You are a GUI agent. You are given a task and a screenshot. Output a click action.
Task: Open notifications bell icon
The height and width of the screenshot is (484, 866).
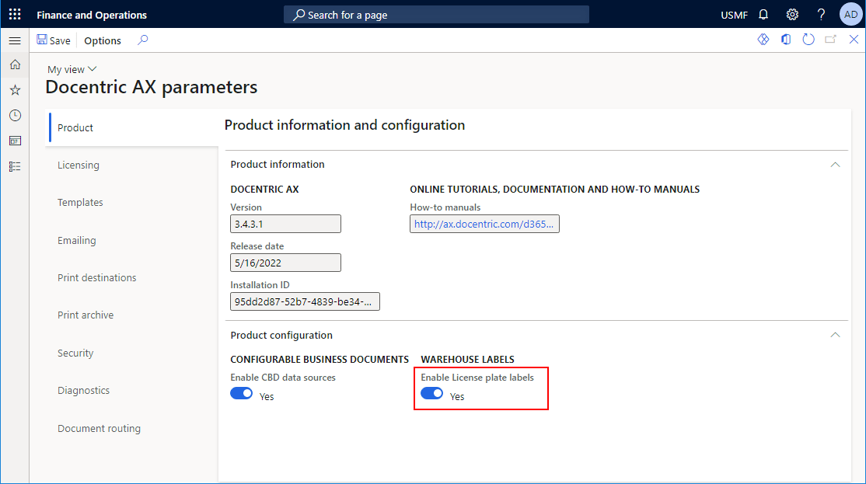[x=763, y=14]
